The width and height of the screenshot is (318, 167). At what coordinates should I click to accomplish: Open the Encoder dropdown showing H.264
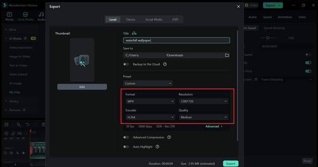[150, 117]
